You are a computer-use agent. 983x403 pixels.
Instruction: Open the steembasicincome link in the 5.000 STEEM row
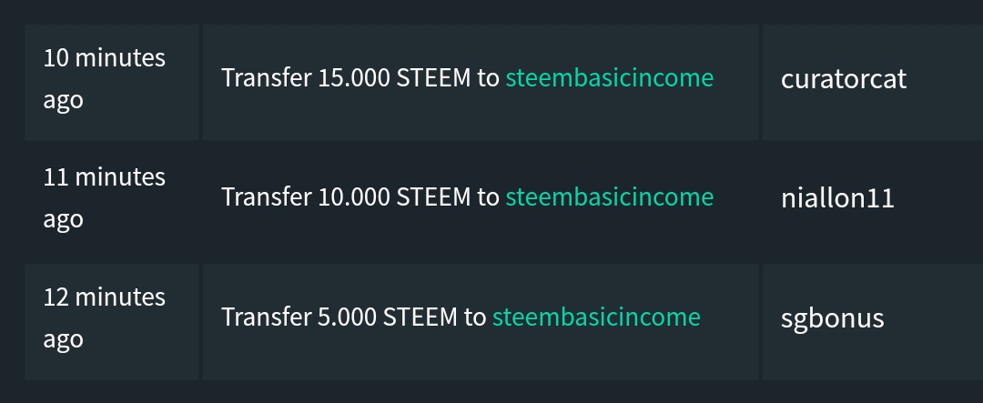tap(596, 317)
